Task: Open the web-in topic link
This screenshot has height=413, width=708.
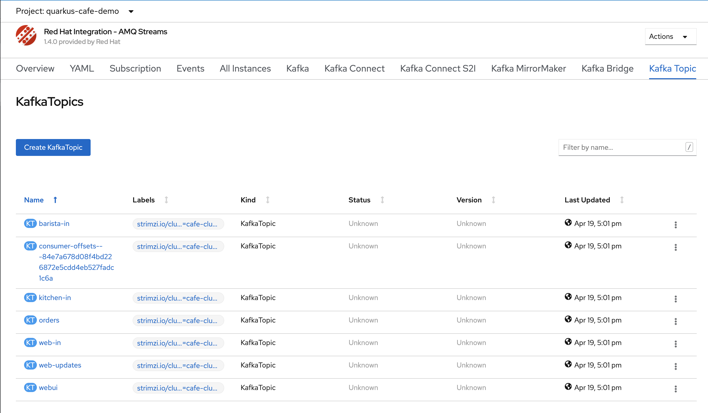Action: [x=50, y=342]
